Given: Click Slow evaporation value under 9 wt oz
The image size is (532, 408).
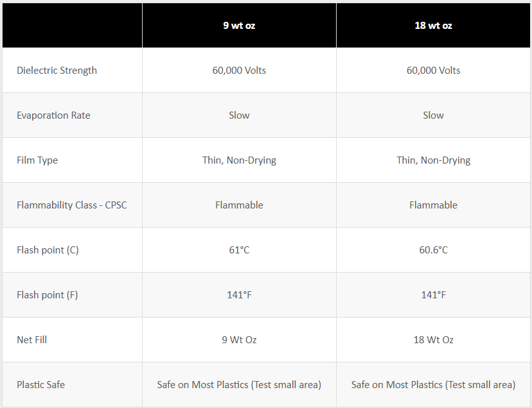Looking at the screenshot, I should tap(239, 115).
